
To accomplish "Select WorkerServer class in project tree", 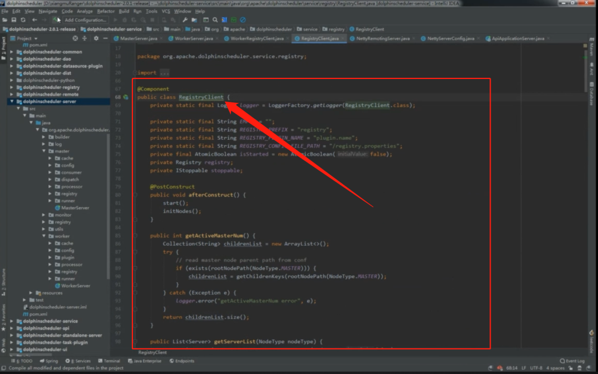I will coord(75,286).
